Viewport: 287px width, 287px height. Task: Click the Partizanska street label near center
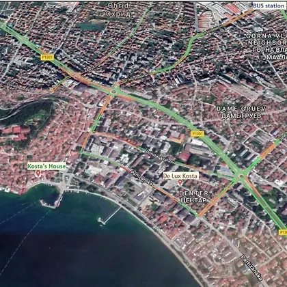(x=141, y=179)
